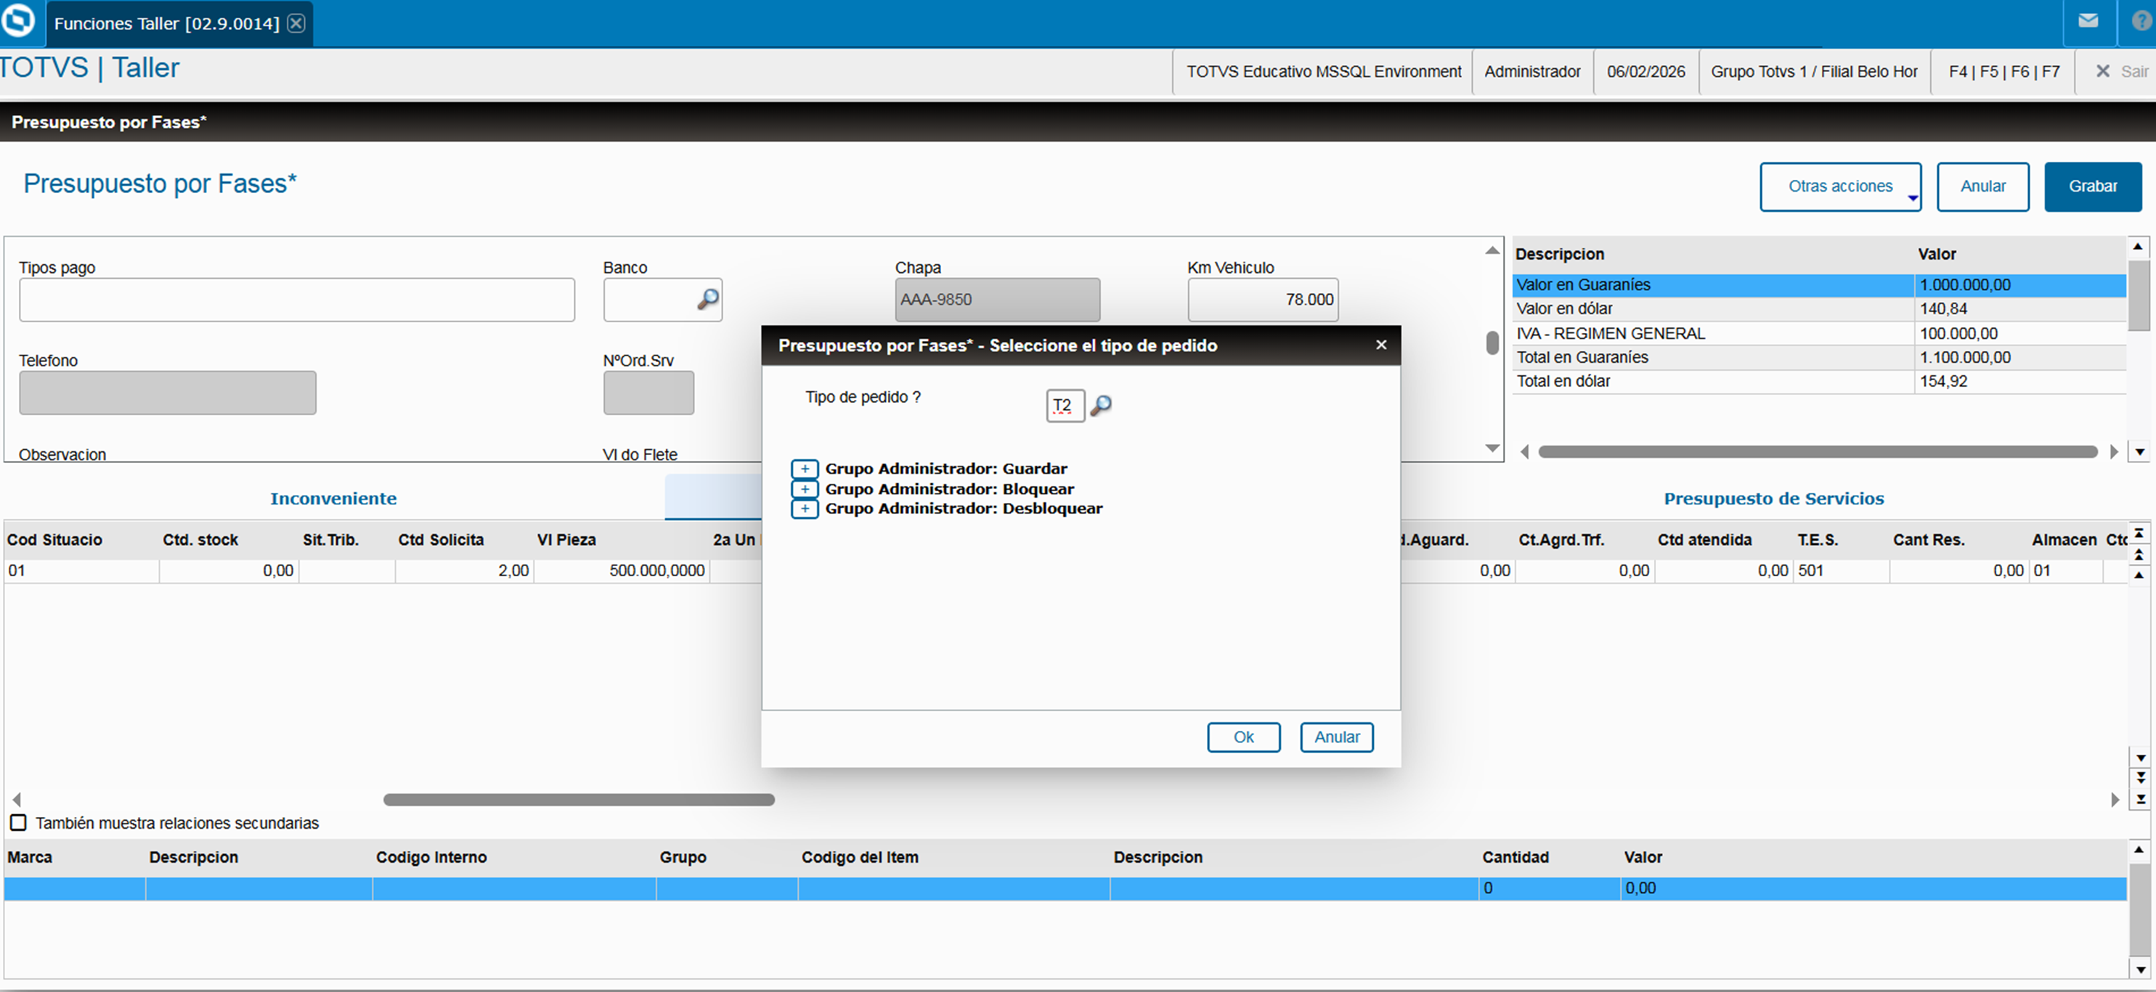
Task: Click the mail envelope icon in header
Action: click(x=2087, y=22)
